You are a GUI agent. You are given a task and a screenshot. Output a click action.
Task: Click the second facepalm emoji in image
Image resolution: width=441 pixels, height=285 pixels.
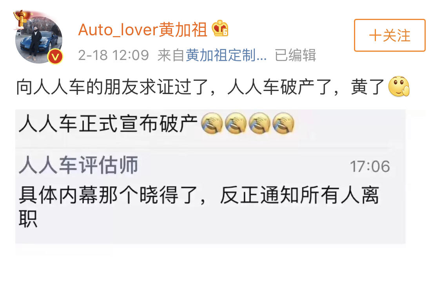(236, 123)
